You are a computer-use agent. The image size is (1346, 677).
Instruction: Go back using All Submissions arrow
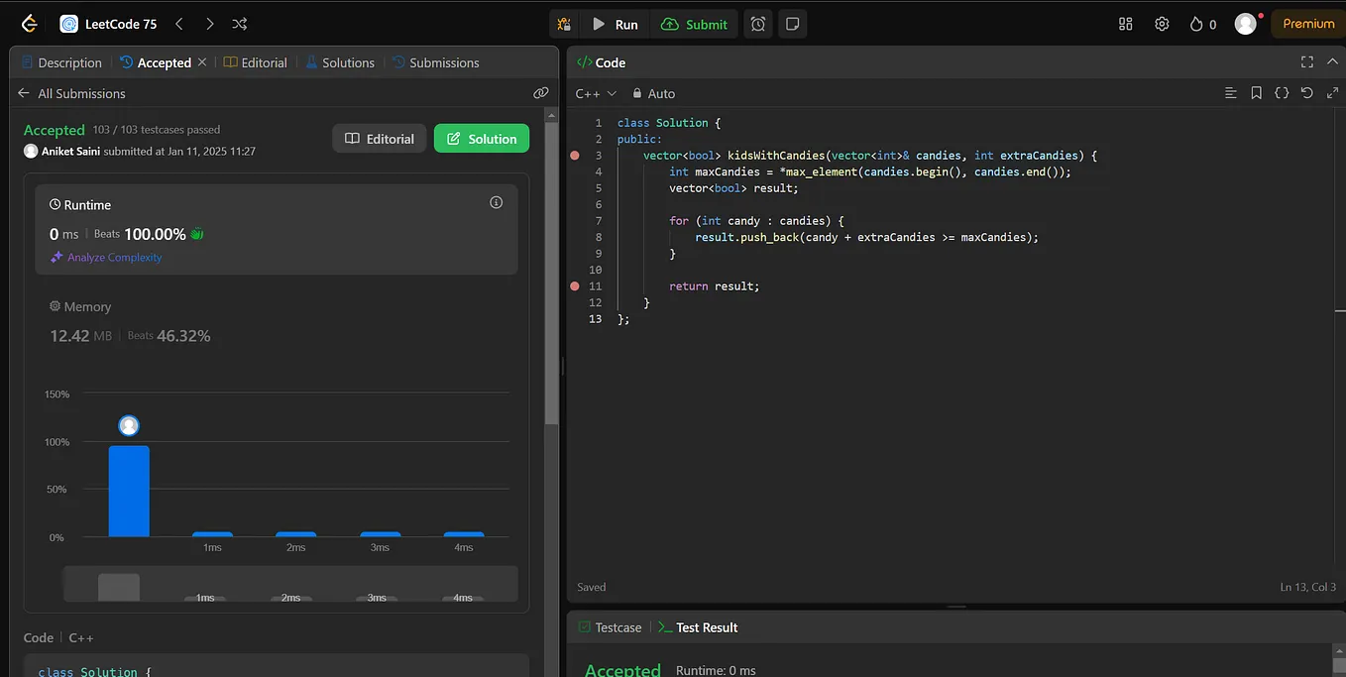(23, 93)
